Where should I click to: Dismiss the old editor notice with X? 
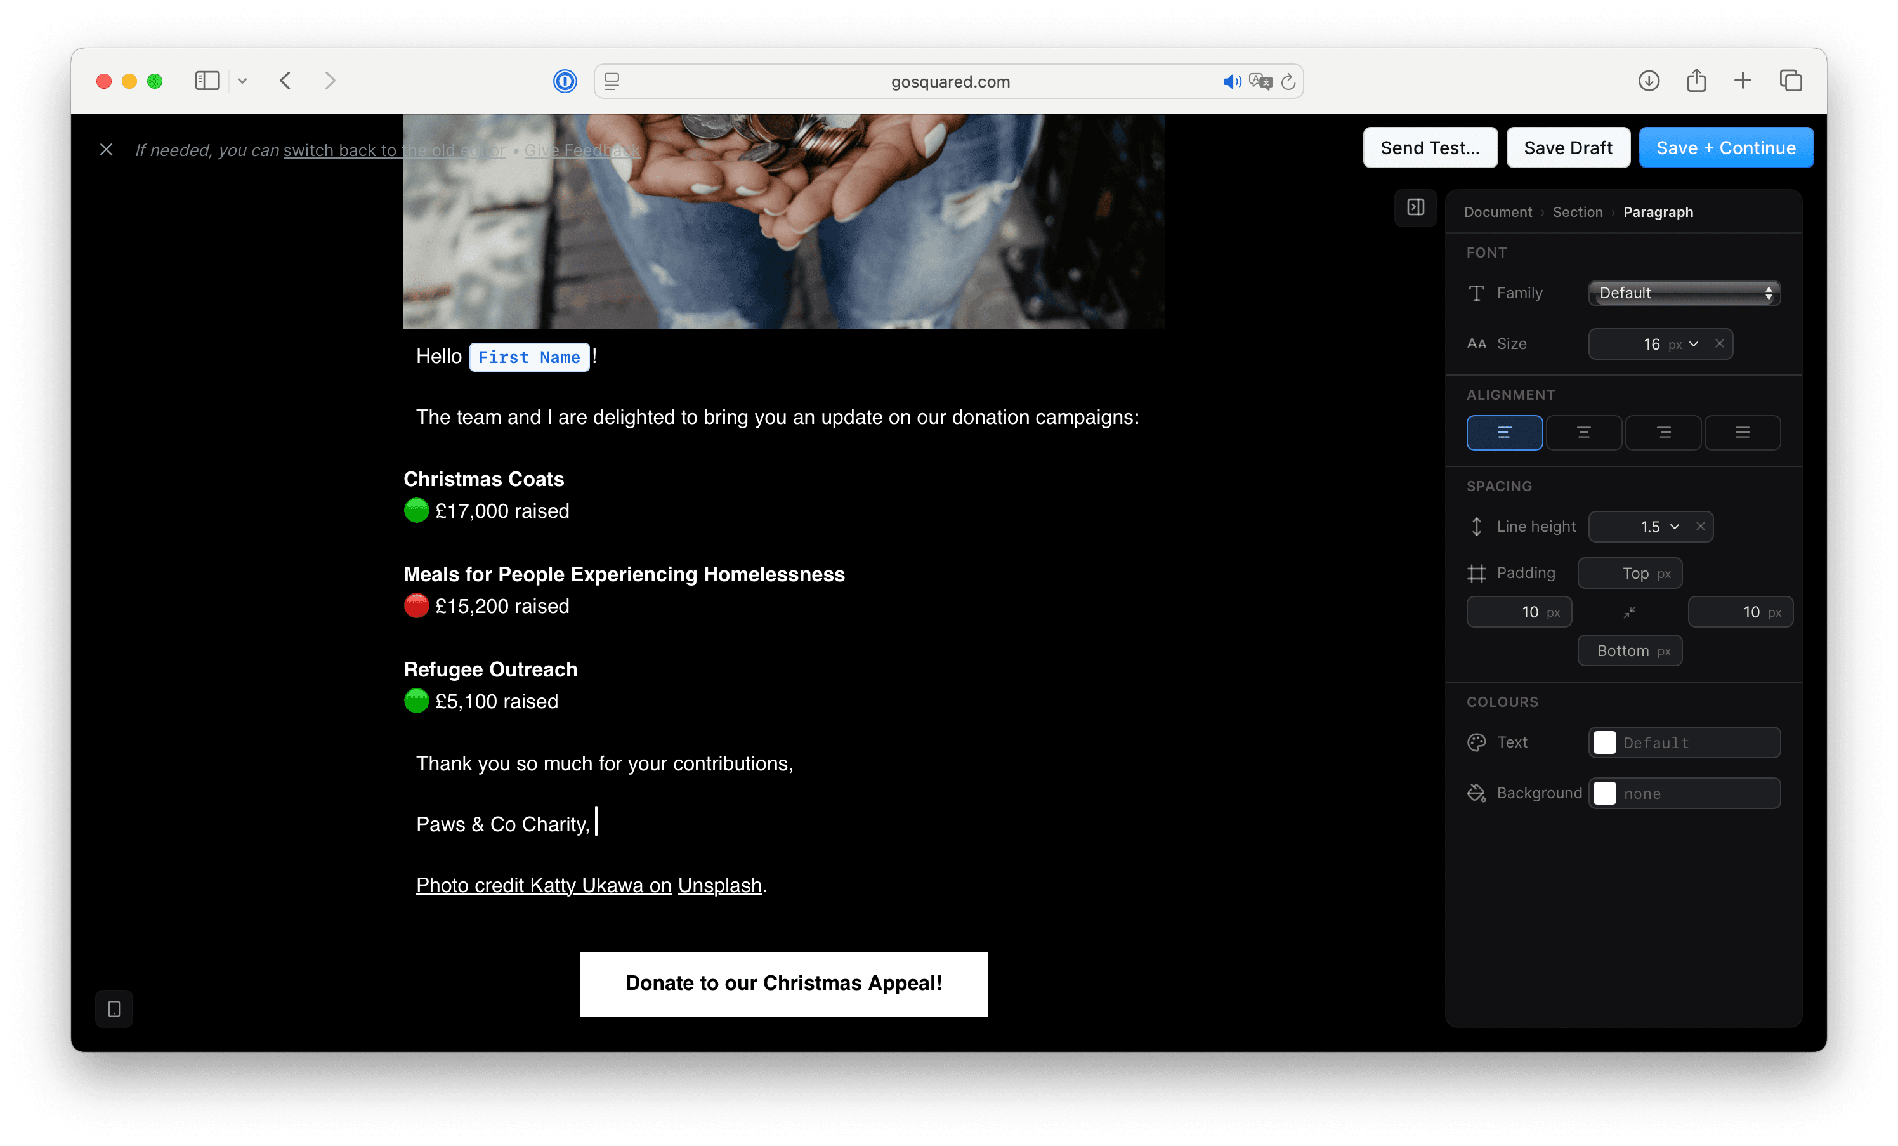107,150
